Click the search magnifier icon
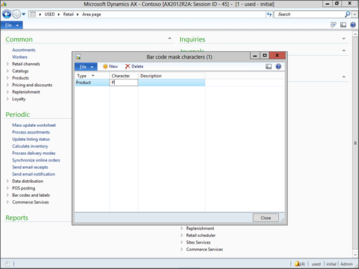The width and height of the screenshot is (359, 269). pos(348,14)
